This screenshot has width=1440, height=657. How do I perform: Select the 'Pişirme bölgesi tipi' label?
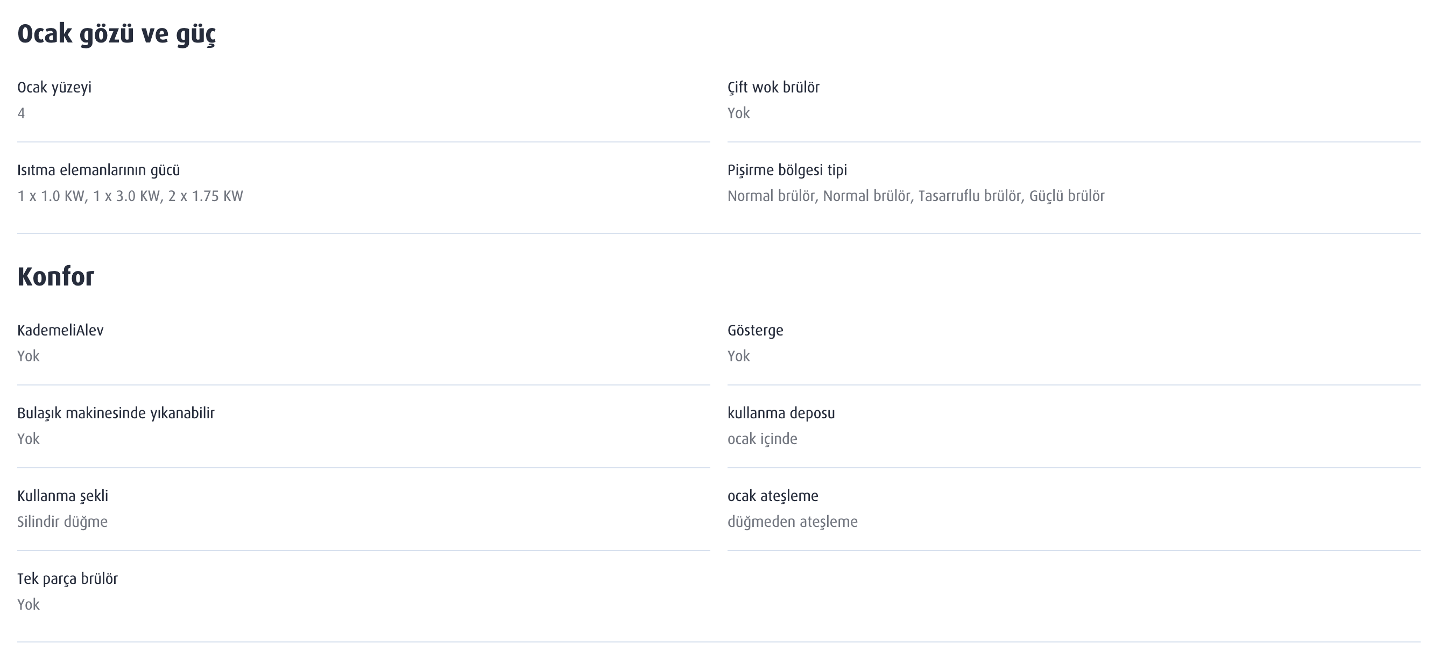[787, 170]
